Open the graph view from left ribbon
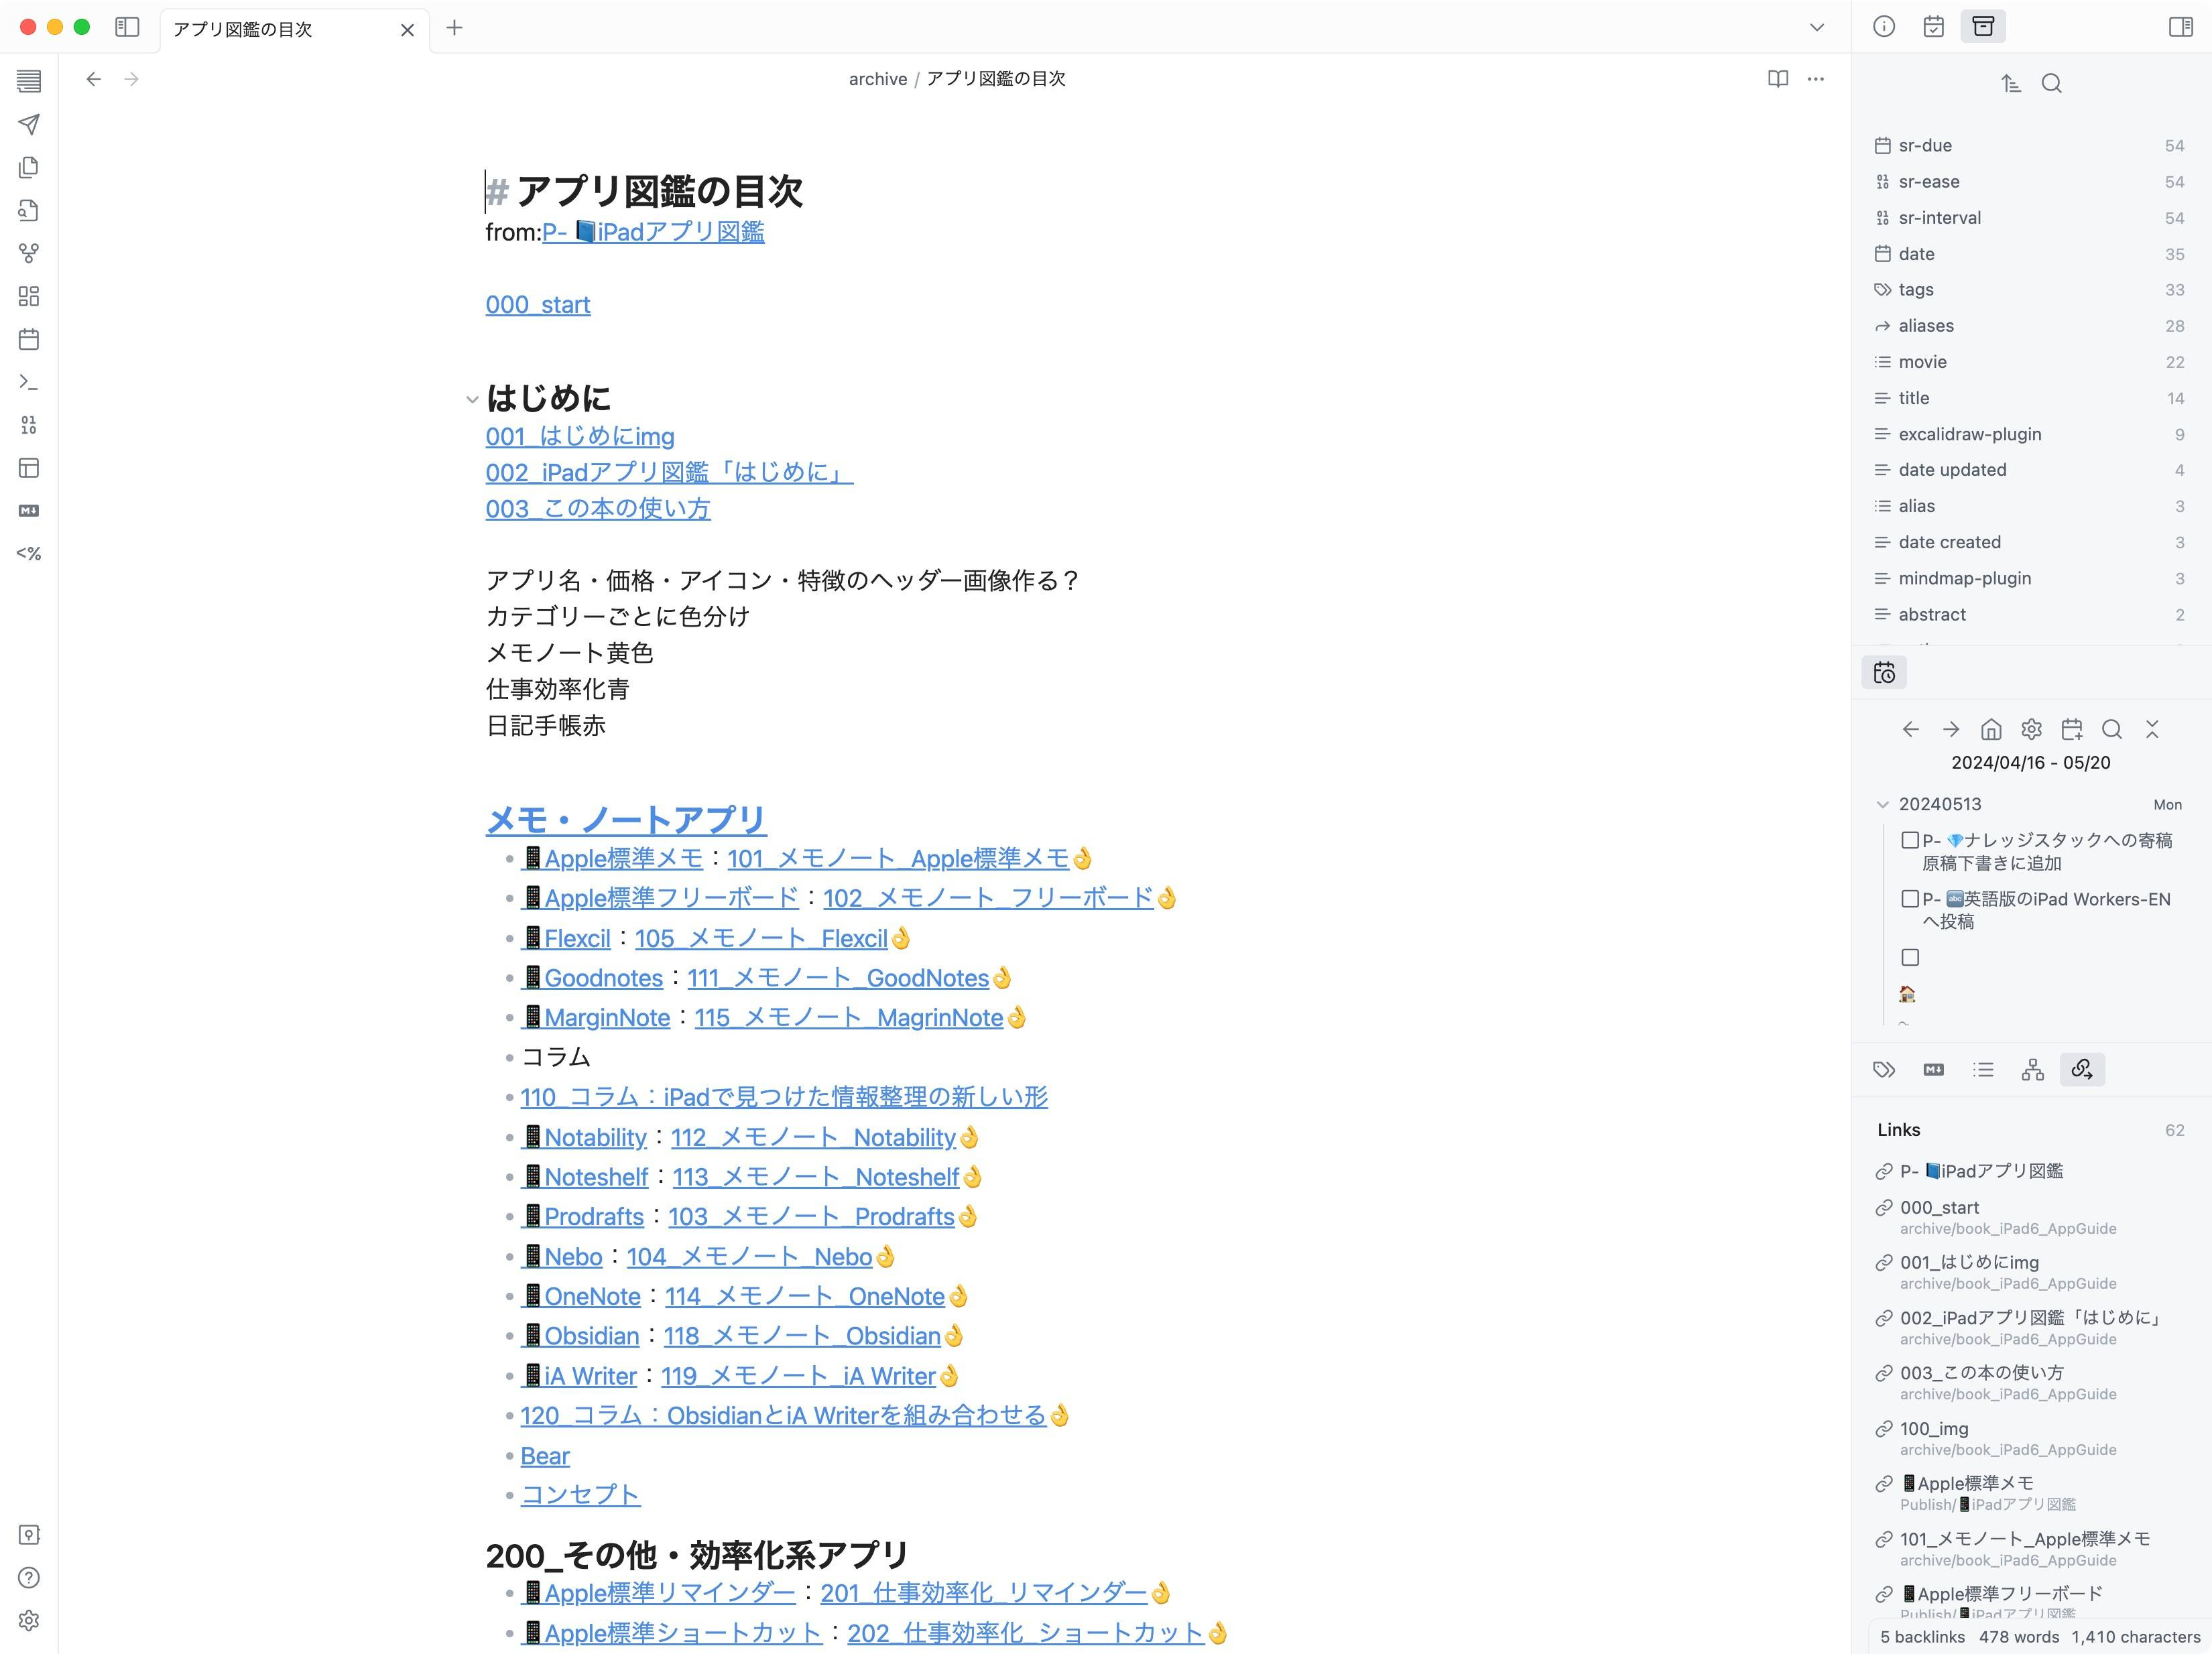The height and width of the screenshot is (1654, 2212). [29, 253]
